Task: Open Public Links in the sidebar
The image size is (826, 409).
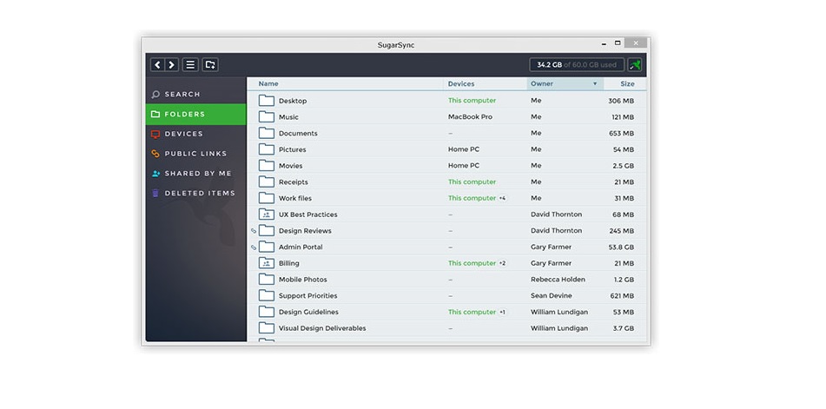Action: [x=196, y=154]
